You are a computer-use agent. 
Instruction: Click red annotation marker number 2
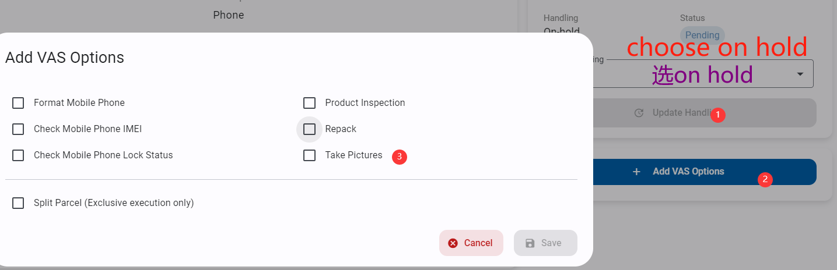[x=765, y=180]
